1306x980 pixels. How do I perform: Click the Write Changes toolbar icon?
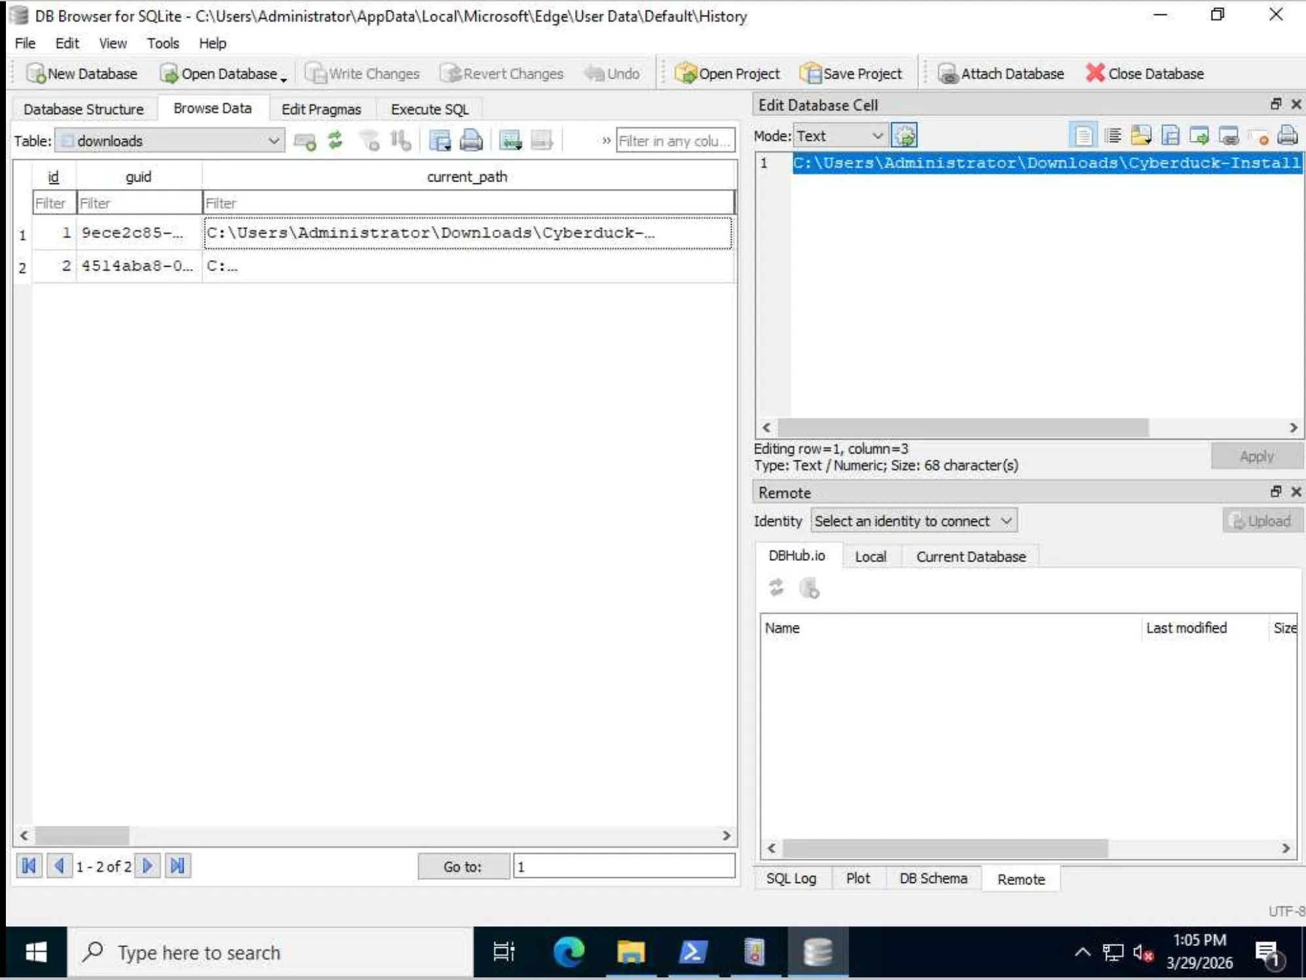tap(316, 73)
